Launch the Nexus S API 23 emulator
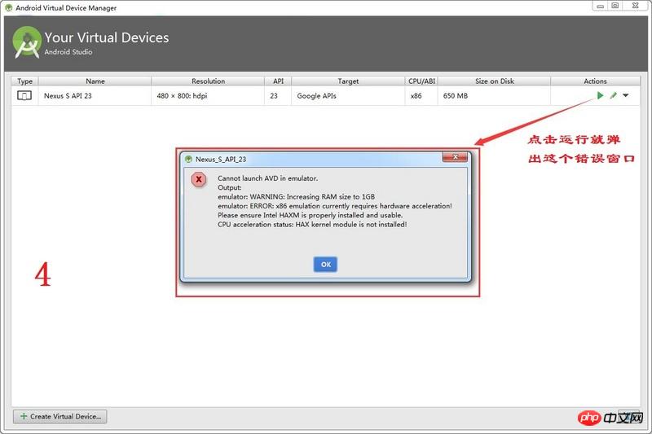The width and height of the screenshot is (652, 434). pos(600,95)
